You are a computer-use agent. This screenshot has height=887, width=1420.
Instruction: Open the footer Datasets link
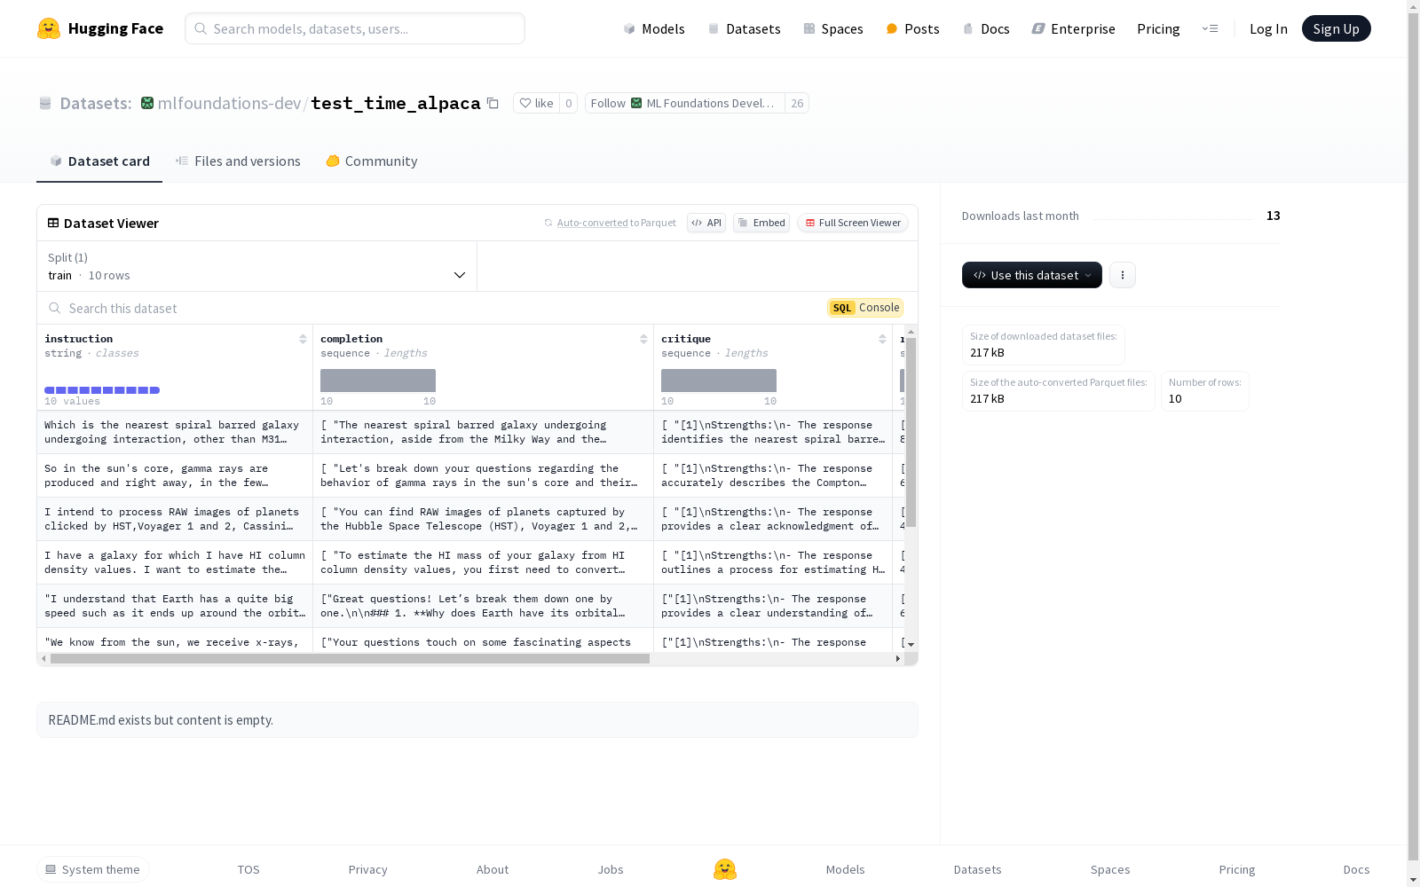pyautogui.click(x=978, y=869)
